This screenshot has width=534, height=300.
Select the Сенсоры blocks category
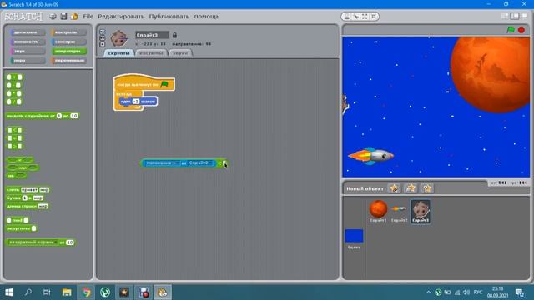pos(68,42)
